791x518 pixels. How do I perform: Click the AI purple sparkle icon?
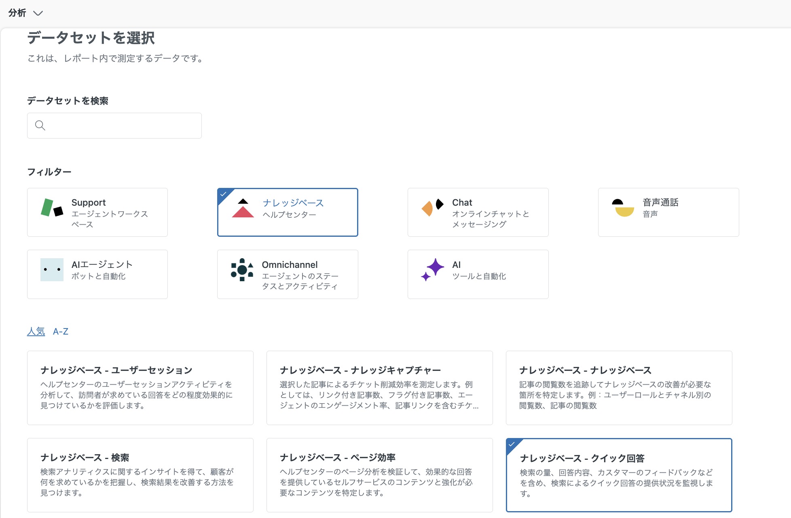(432, 270)
